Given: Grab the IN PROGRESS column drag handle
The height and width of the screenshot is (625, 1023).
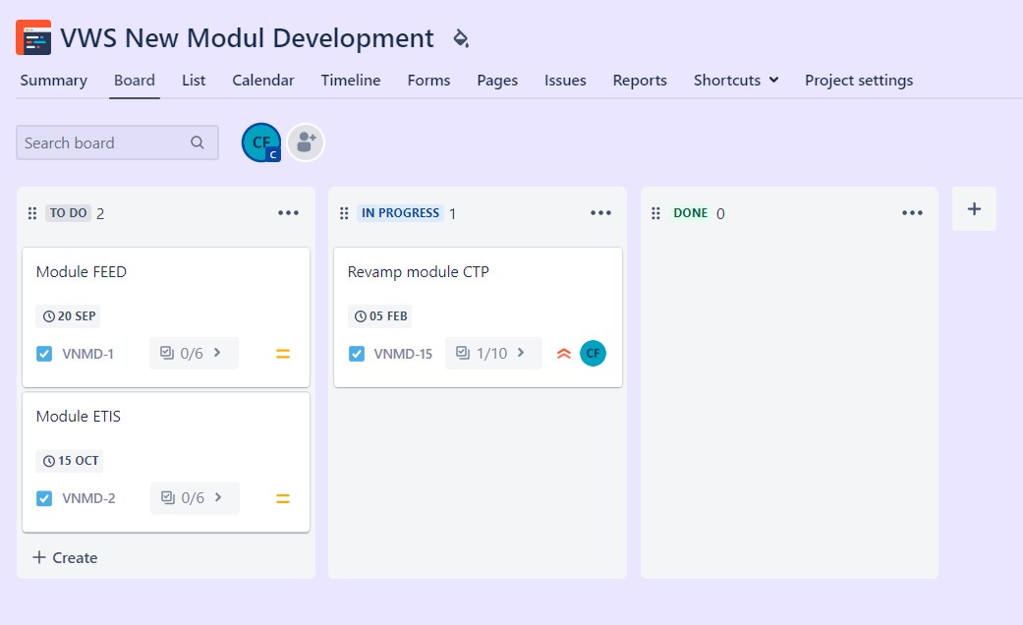Looking at the screenshot, I should 344,213.
